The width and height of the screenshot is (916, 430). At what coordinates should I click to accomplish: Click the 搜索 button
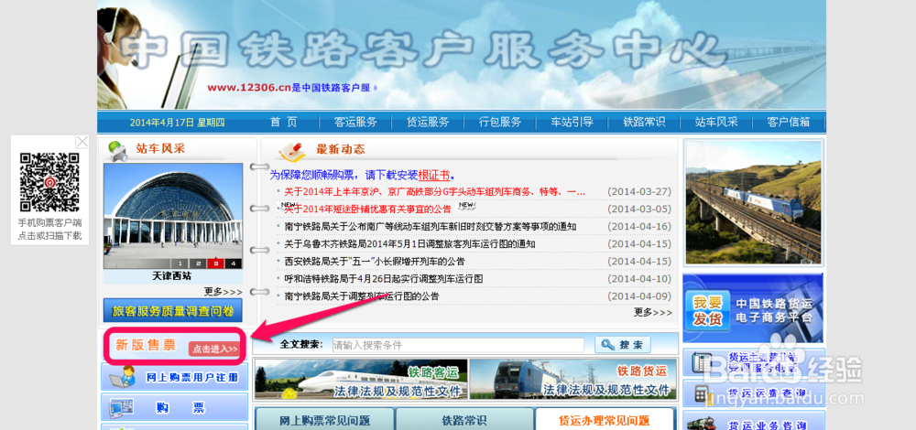coord(623,345)
